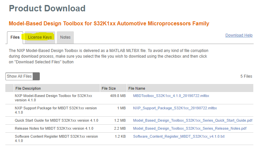
Task: Click the File Name column header
Action: 137,88
